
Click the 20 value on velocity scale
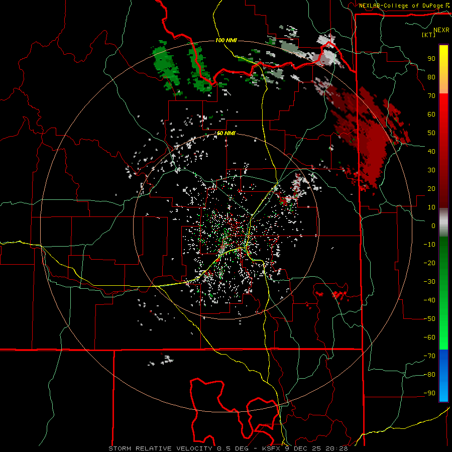pyautogui.click(x=431, y=188)
